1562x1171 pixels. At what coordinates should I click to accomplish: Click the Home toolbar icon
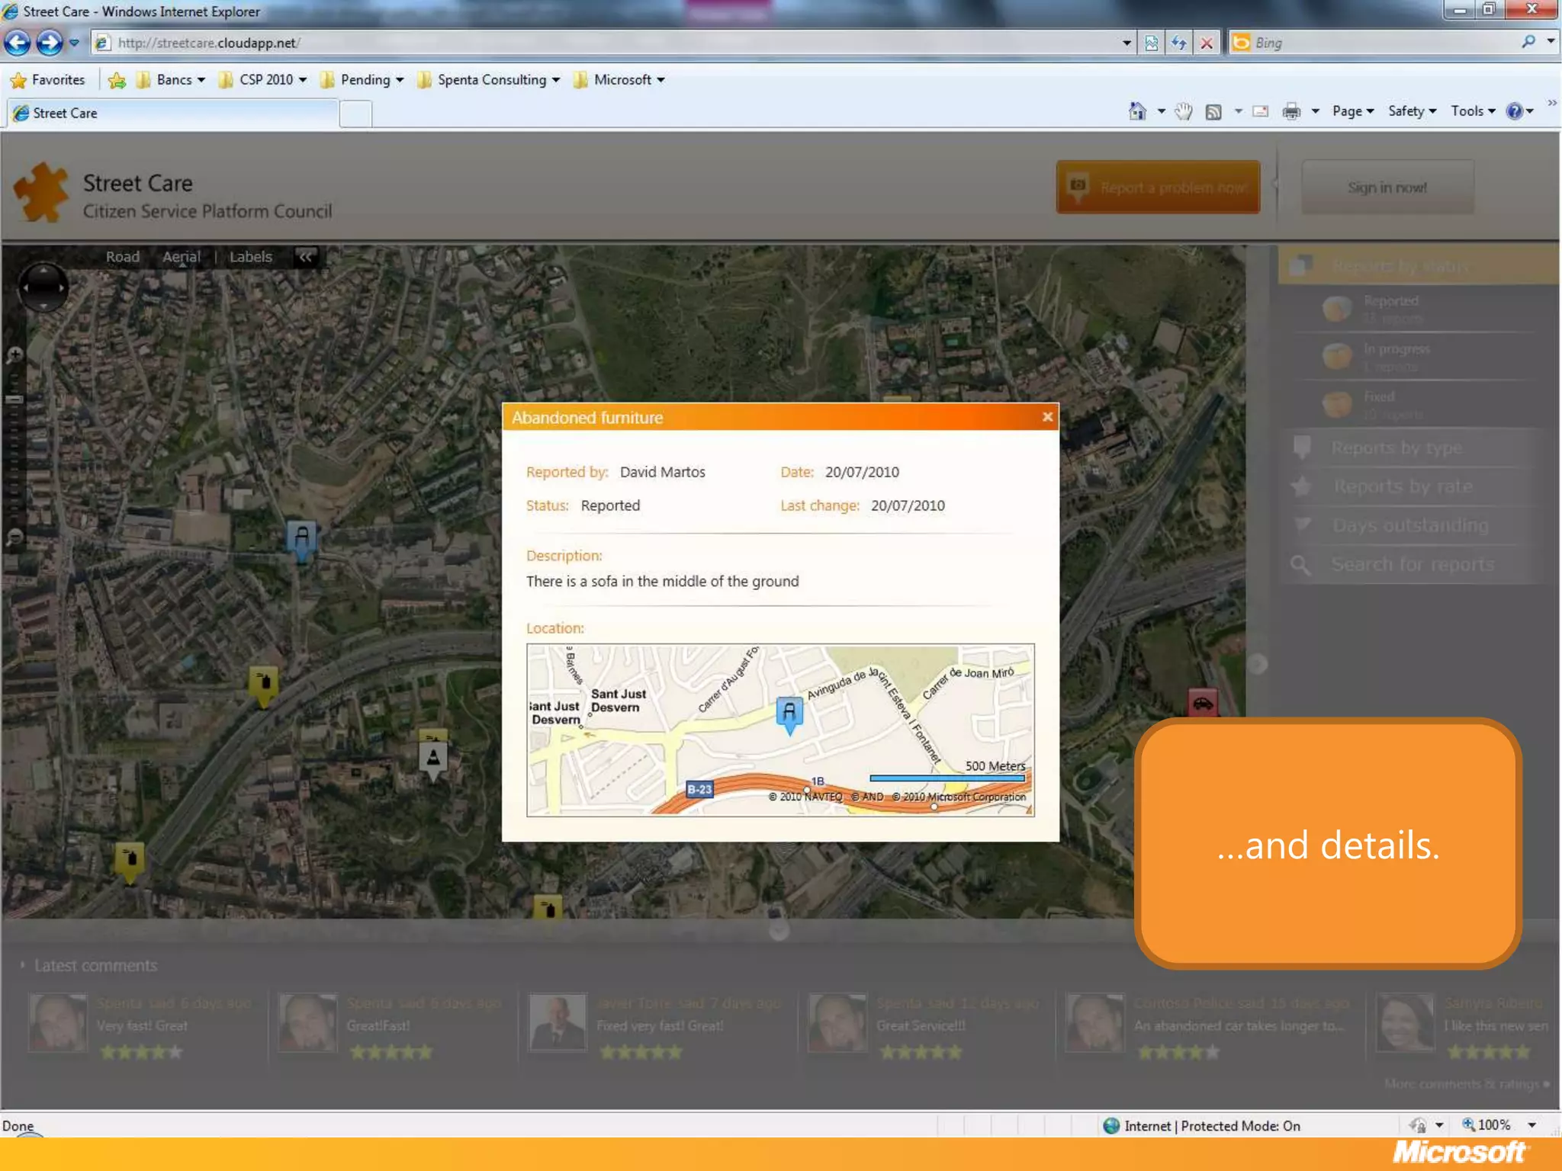[x=1136, y=111]
